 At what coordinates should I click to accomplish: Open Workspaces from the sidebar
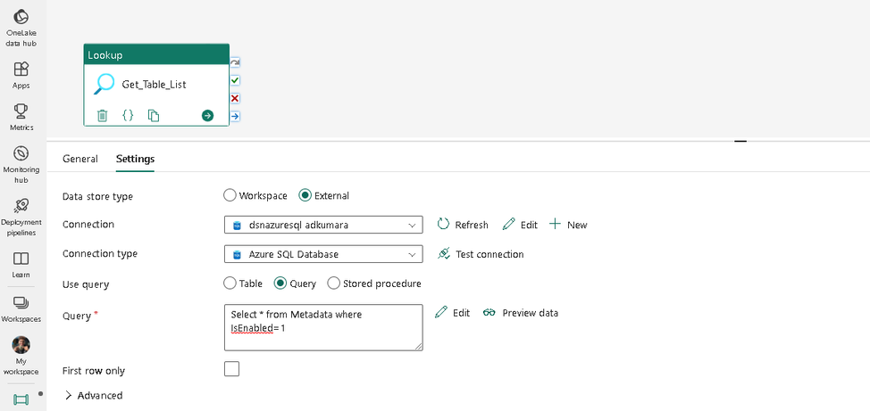point(21,308)
